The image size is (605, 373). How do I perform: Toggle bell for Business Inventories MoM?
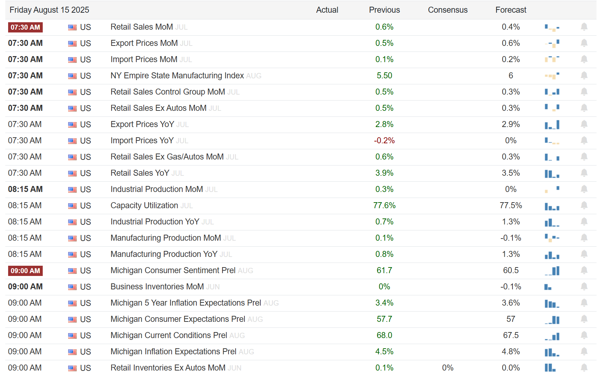point(584,287)
